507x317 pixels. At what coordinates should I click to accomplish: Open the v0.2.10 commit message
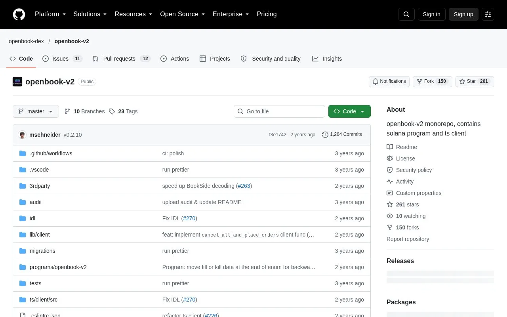pyautogui.click(x=73, y=135)
